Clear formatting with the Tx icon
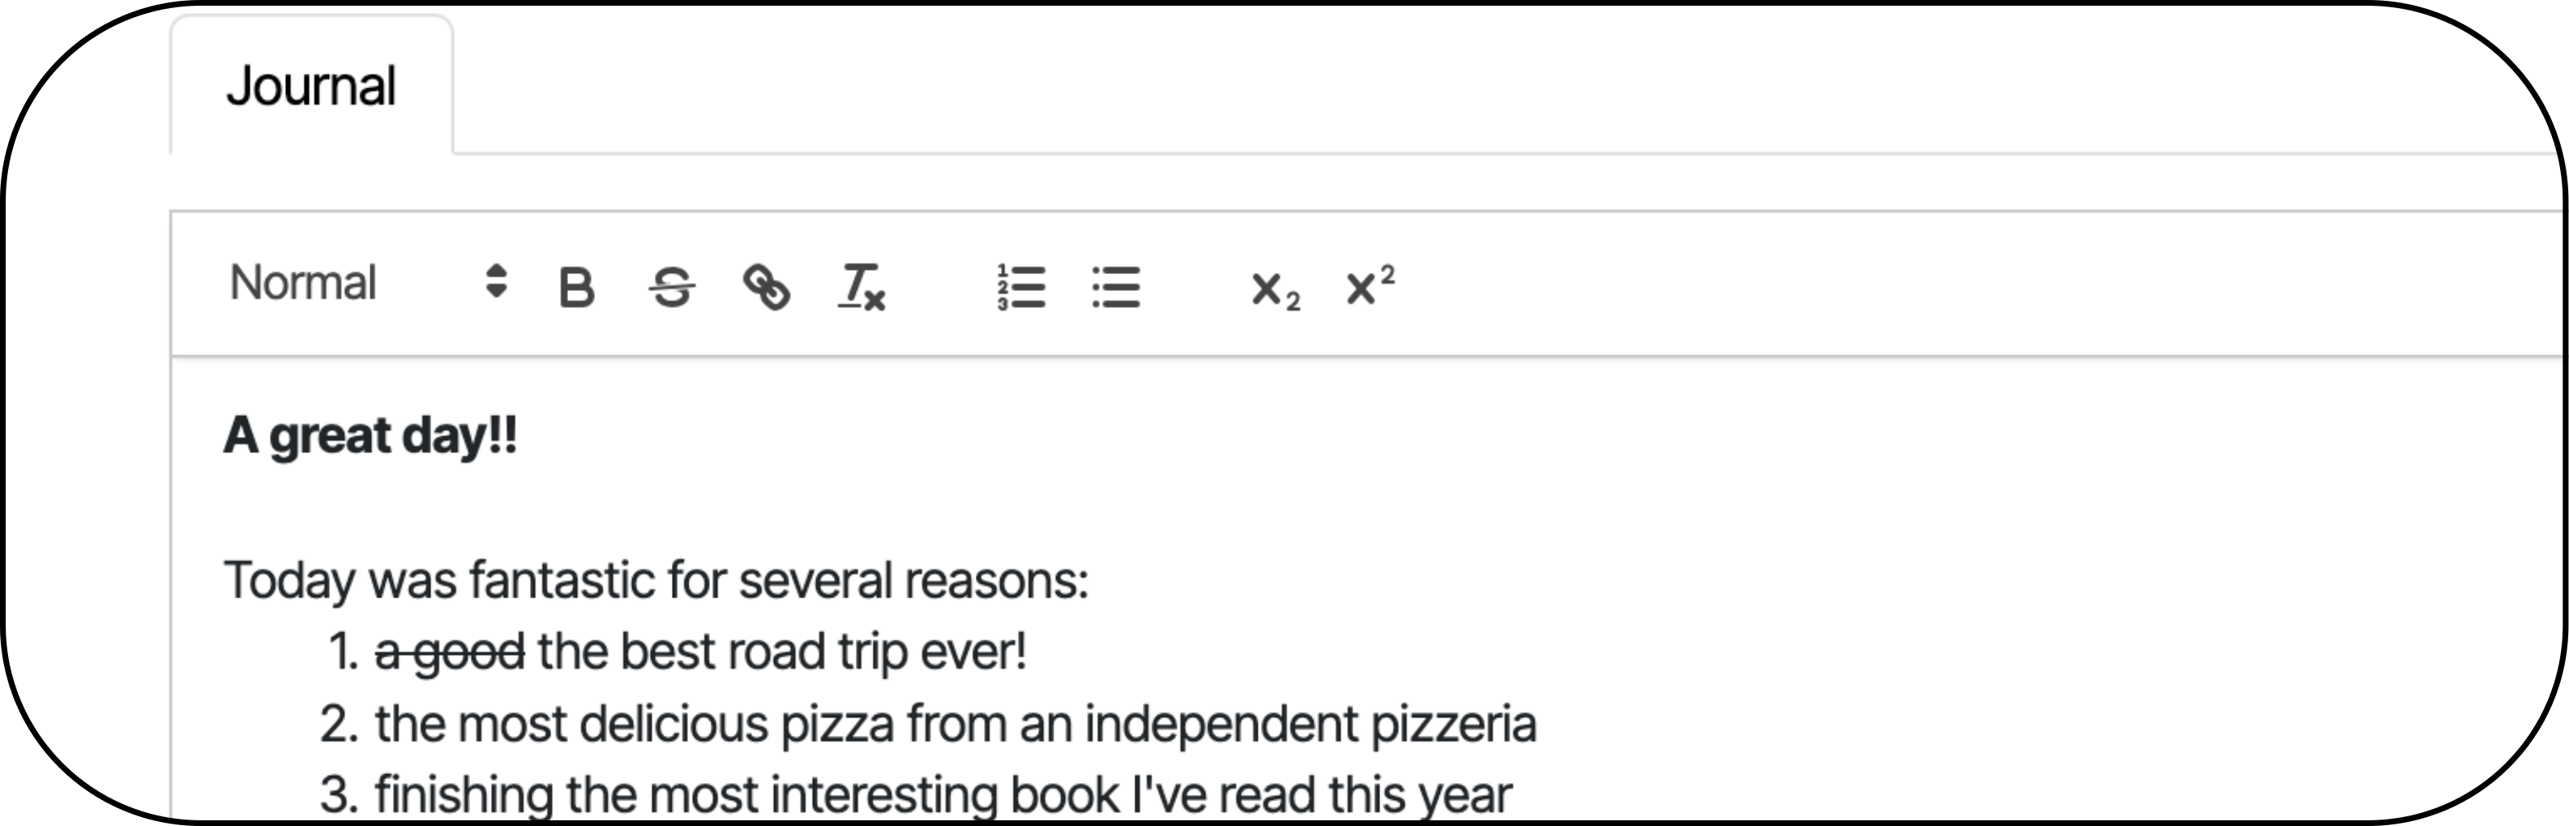This screenshot has width=2569, height=826. point(861,289)
